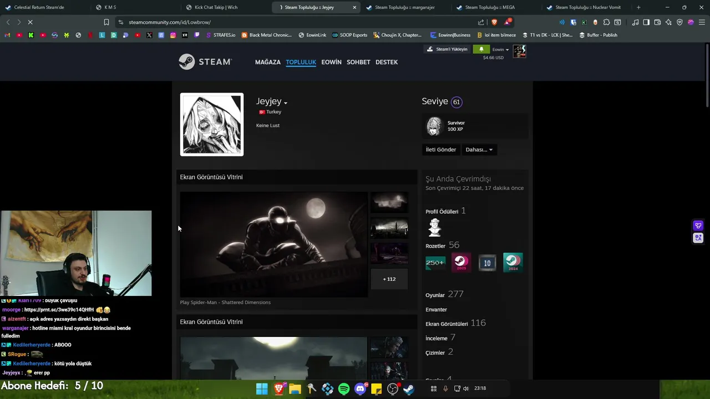Open the green notifications bell
710x399 pixels.
pos(481,49)
